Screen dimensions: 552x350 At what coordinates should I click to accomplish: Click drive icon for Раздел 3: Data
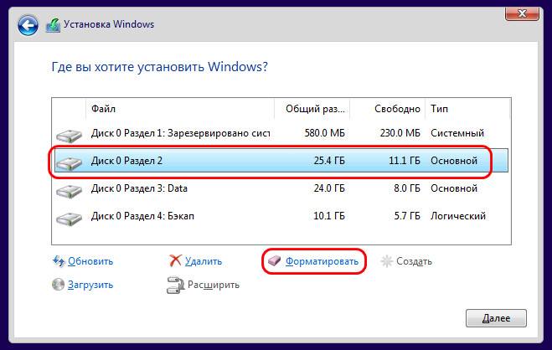69,191
